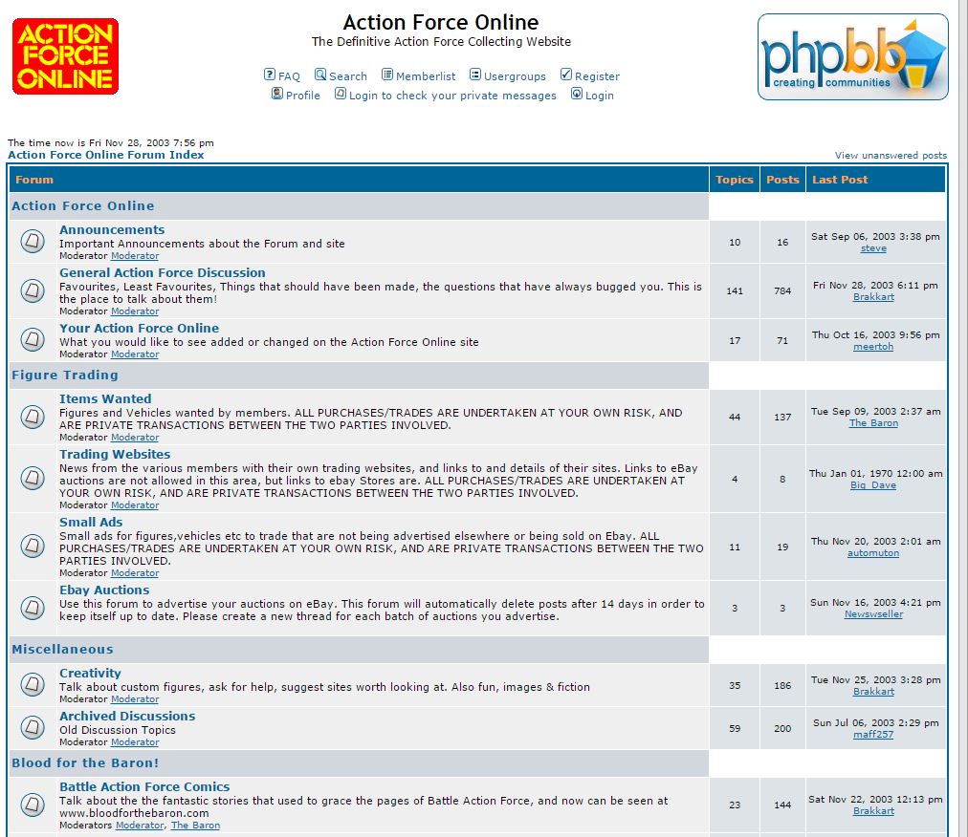Image resolution: width=968 pixels, height=837 pixels.
Task: Click the Fri Nov 28, 2003 6:11 pm timestamp
Action: click(875, 286)
